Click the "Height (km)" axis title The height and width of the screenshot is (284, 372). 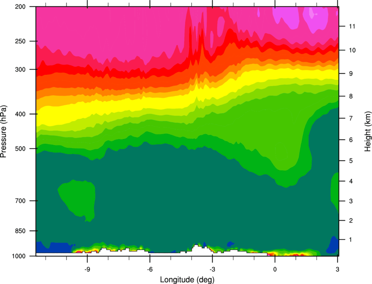click(x=368, y=132)
